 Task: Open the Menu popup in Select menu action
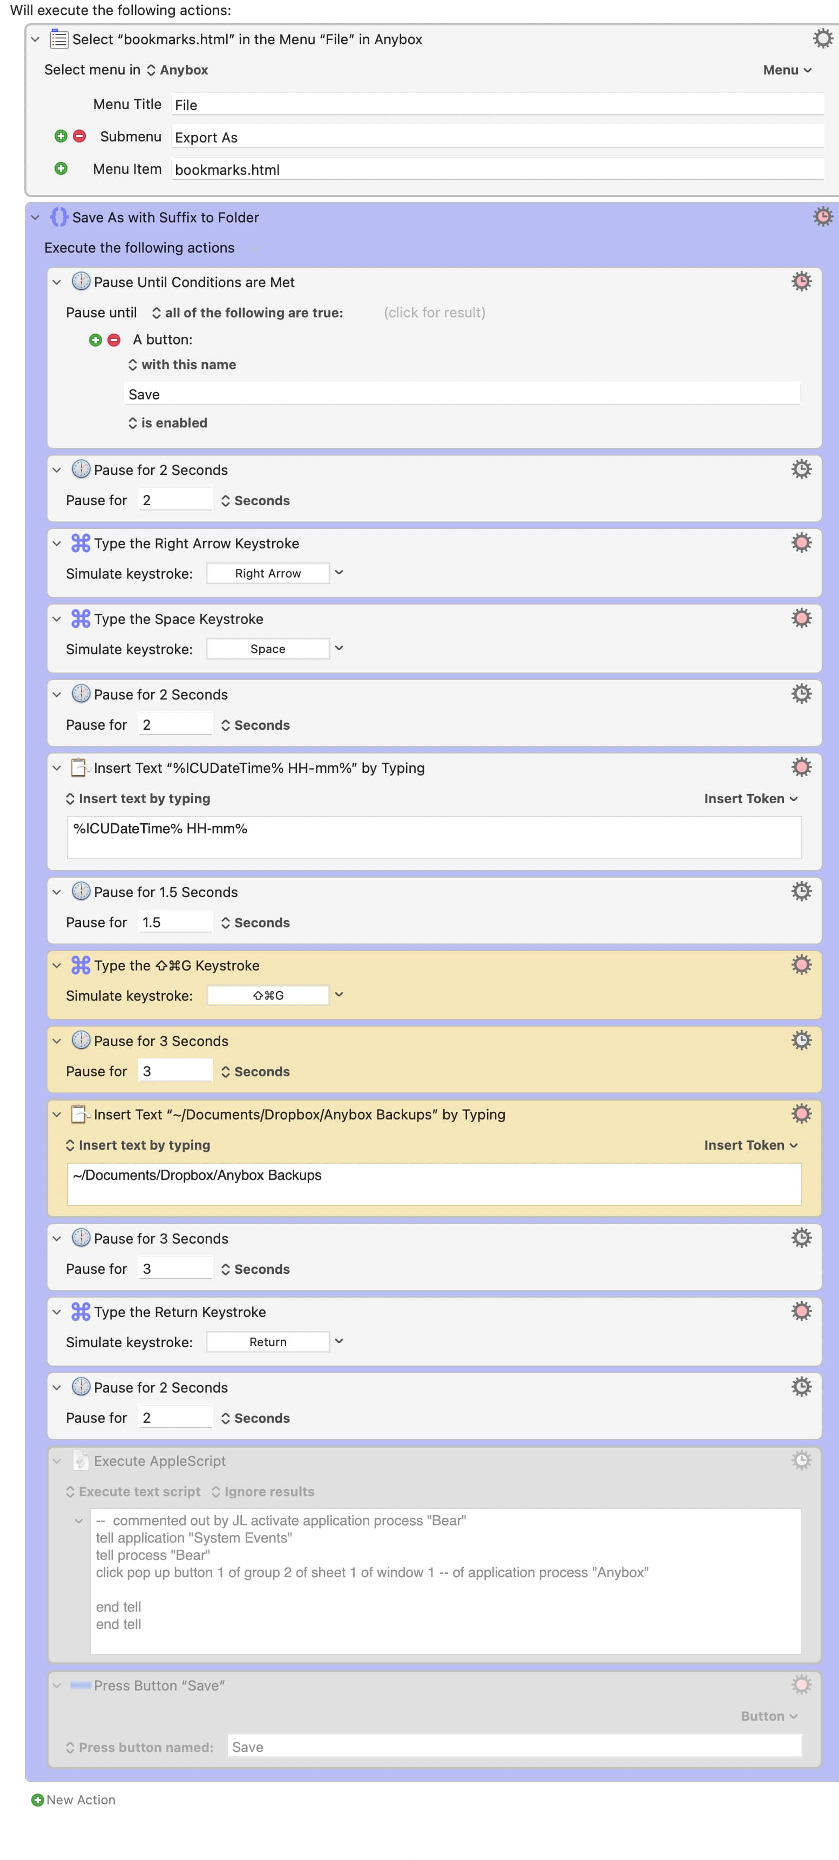pyautogui.click(x=787, y=70)
